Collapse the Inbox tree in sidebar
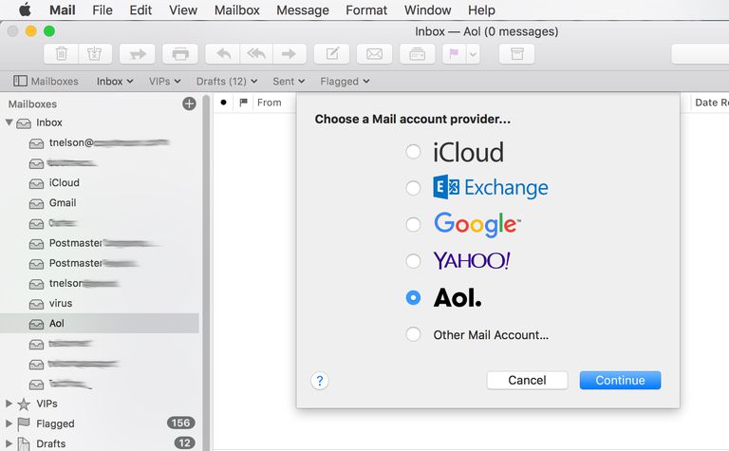 click(9, 122)
